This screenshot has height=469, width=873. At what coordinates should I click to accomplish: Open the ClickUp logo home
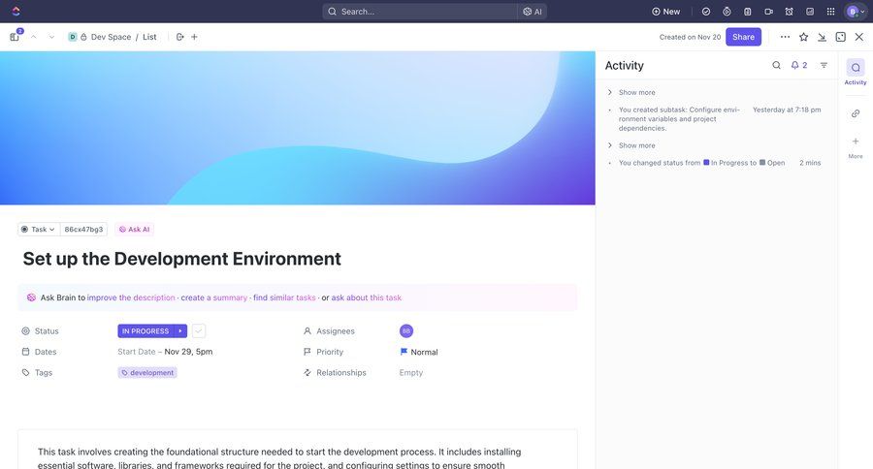(16, 11)
